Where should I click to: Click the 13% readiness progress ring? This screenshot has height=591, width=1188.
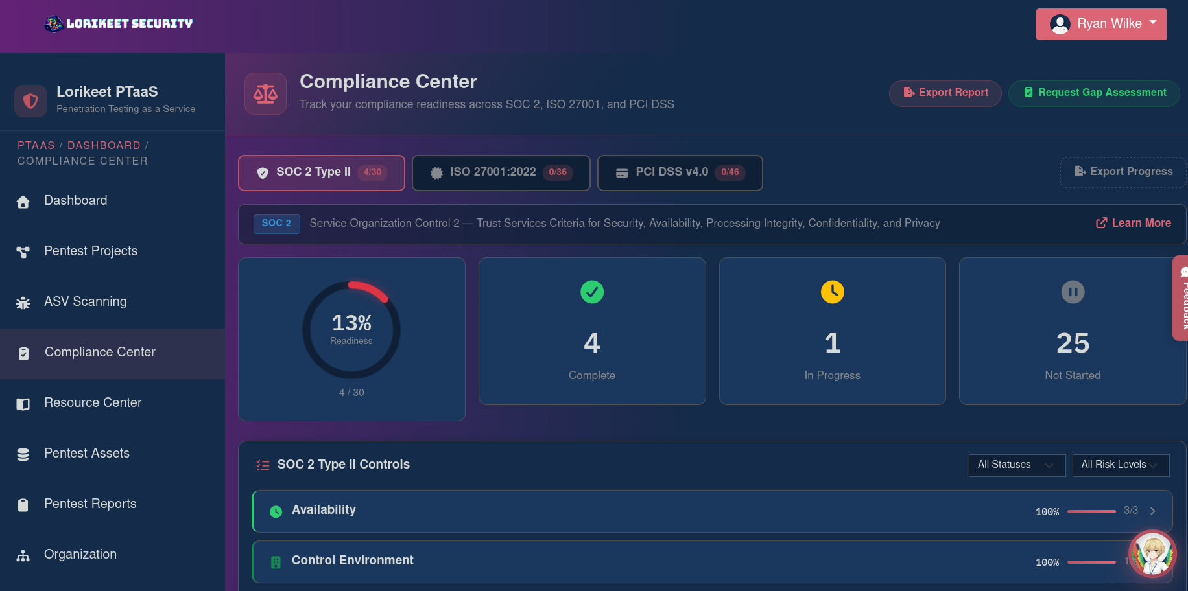tap(351, 329)
